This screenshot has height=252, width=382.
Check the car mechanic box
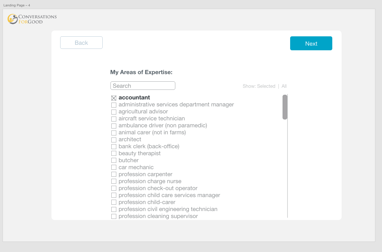tap(114, 168)
